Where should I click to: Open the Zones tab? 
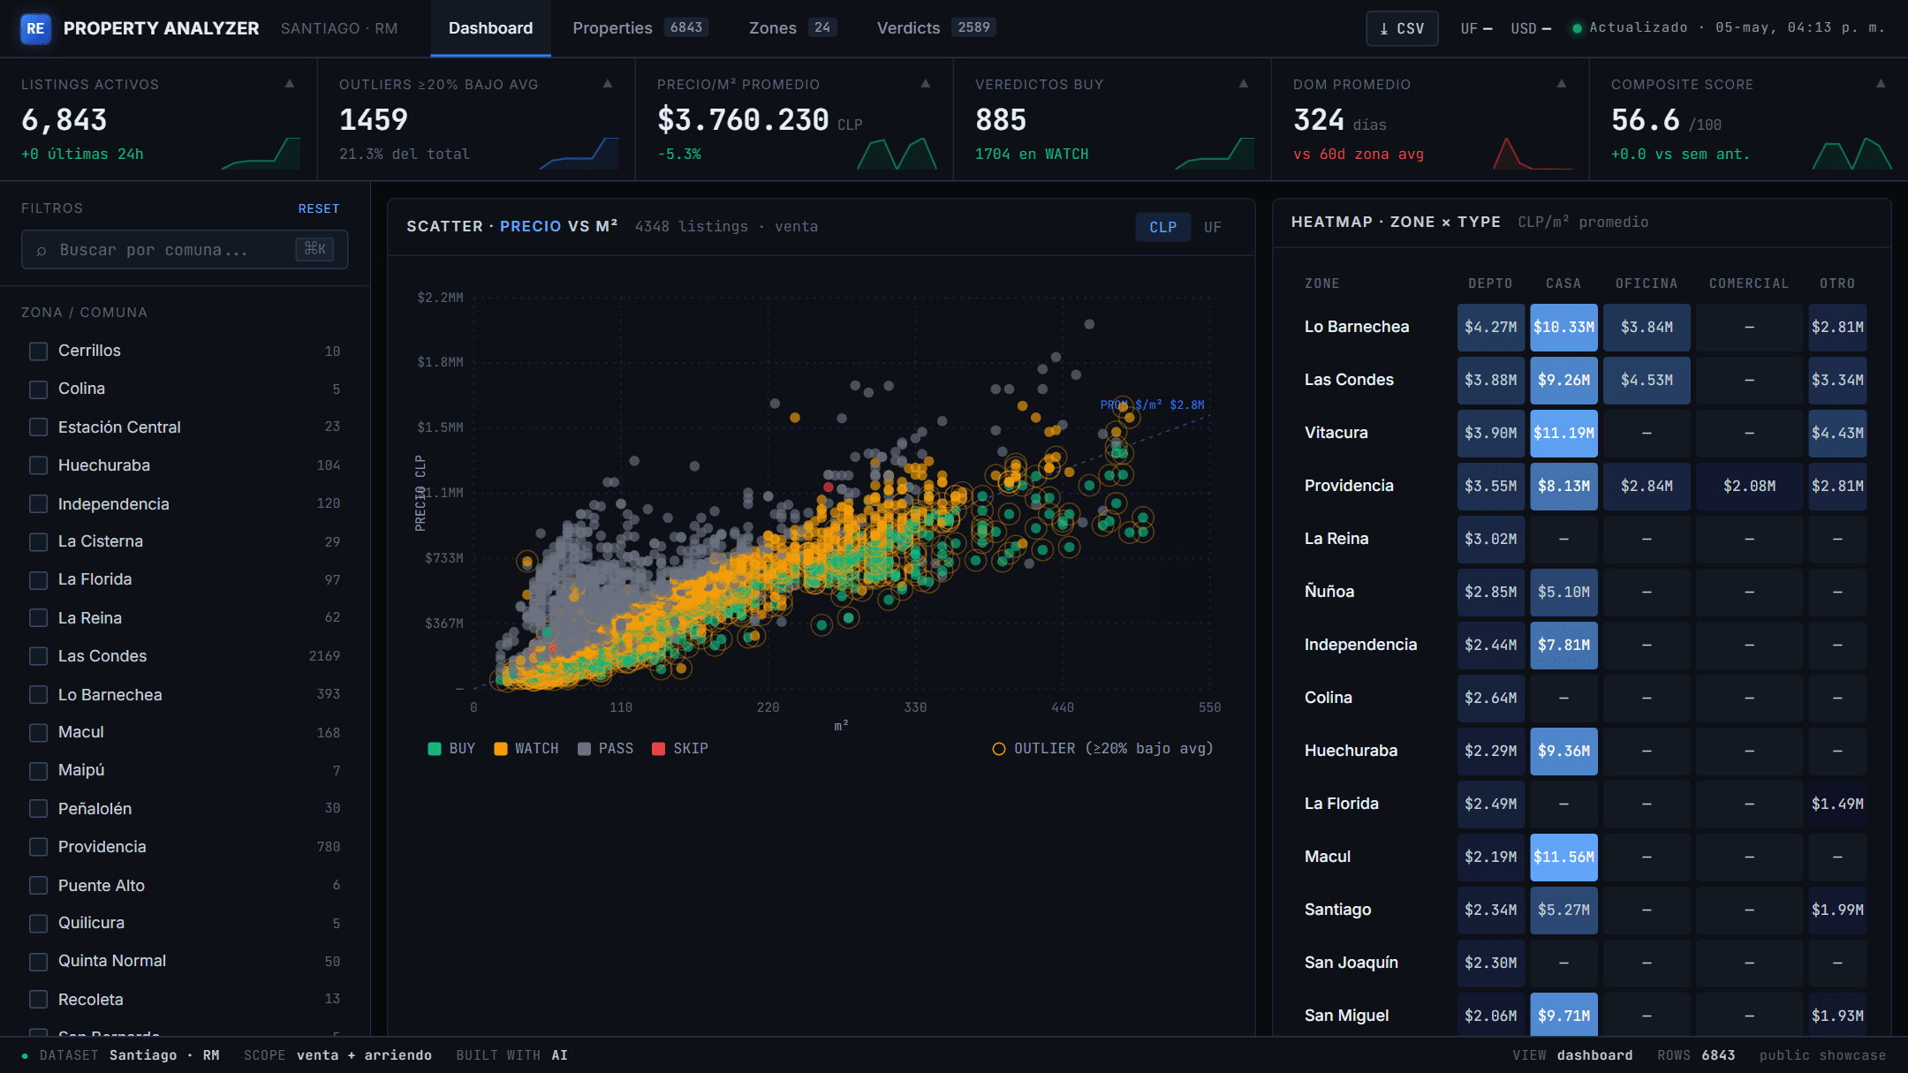pos(791,28)
